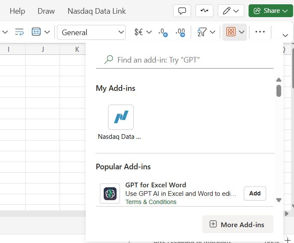
Task: Toggle Wrap Text icon
Action: point(19,32)
